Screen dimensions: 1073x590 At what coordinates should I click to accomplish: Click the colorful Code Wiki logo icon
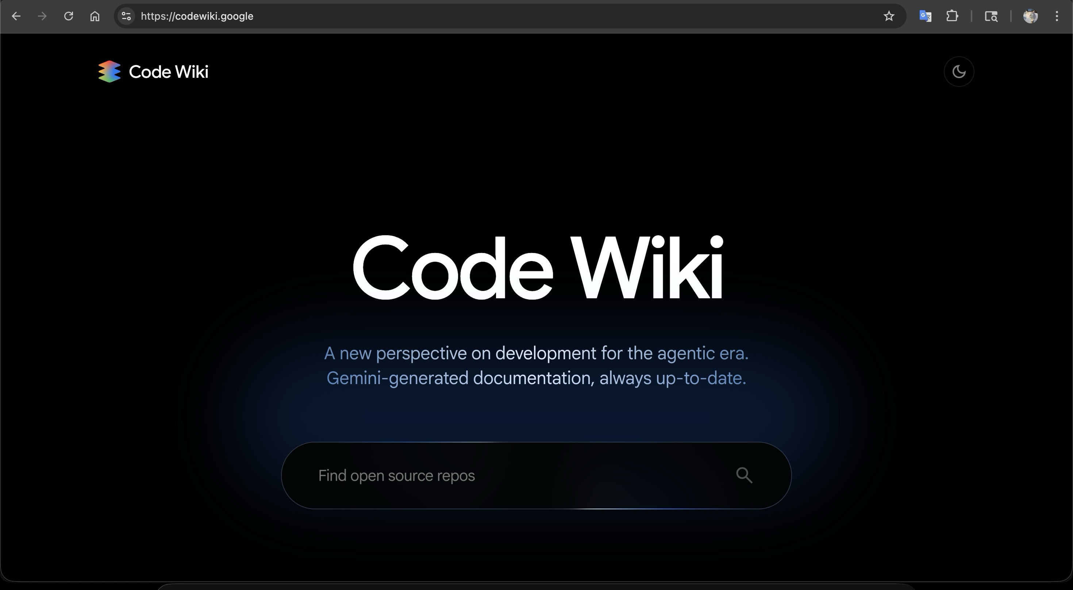pos(109,72)
